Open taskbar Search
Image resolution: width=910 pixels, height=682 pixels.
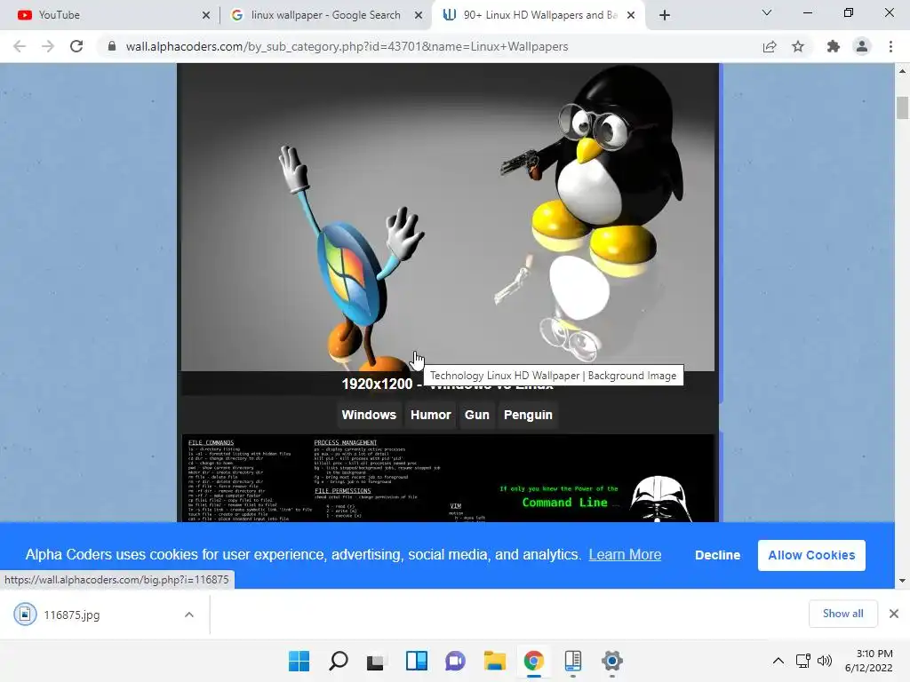[x=339, y=661]
